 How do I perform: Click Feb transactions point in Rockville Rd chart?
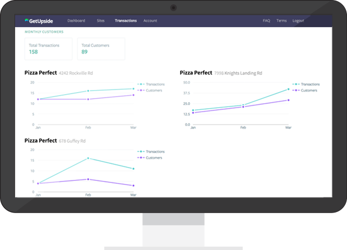(x=88, y=91)
